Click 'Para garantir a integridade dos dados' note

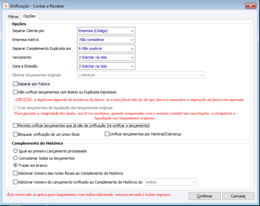pos(125,116)
